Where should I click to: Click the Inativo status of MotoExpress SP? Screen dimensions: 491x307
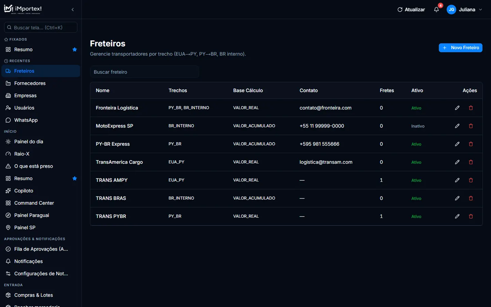418,126
